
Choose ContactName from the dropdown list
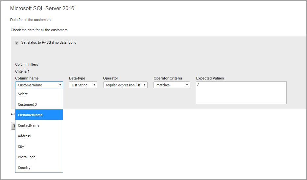pos(39,125)
